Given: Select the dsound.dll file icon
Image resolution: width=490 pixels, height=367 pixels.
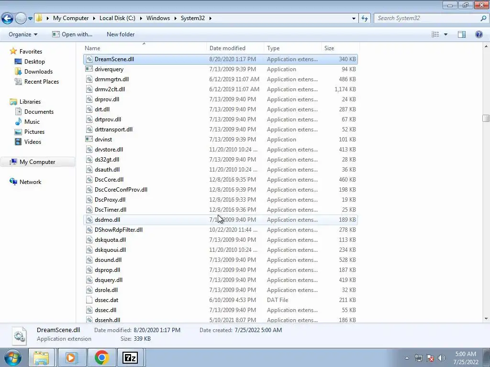Looking at the screenshot, I should pyautogui.click(x=89, y=259).
